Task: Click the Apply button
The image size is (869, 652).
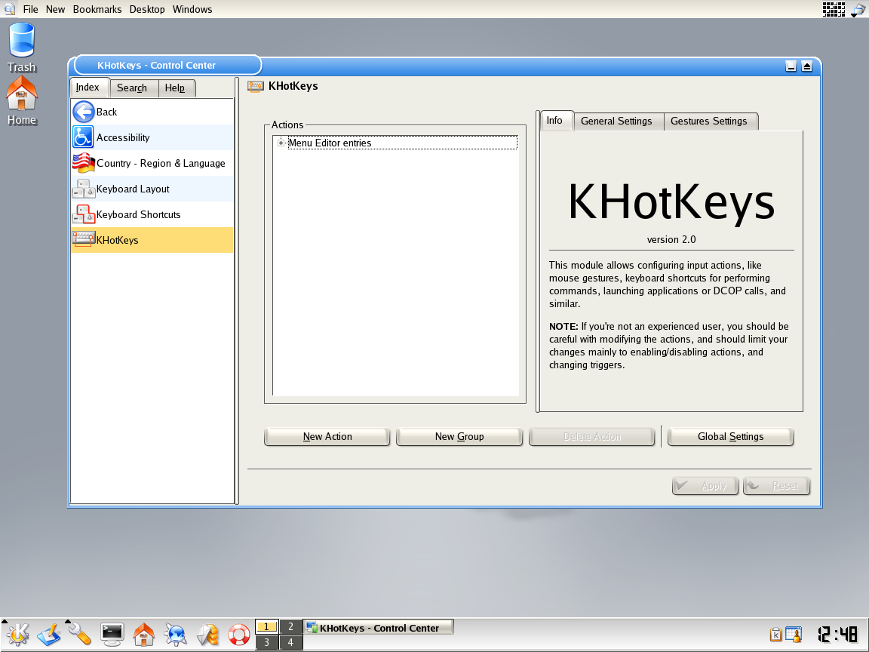Action: pyautogui.click(x=705, y=486)
